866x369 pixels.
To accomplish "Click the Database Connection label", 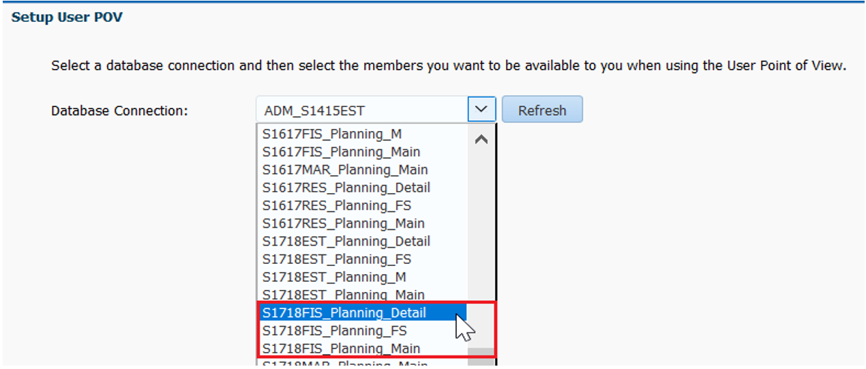I will [x=119, y=110].
